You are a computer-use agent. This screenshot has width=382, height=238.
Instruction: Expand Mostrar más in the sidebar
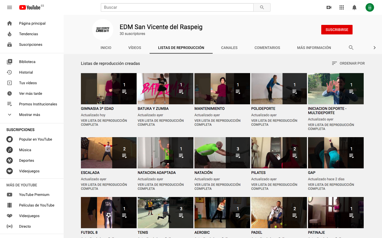click(x=32, y=115)
